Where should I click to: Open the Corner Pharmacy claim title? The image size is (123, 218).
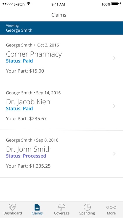pyautogui.click(x=34, y=54)
